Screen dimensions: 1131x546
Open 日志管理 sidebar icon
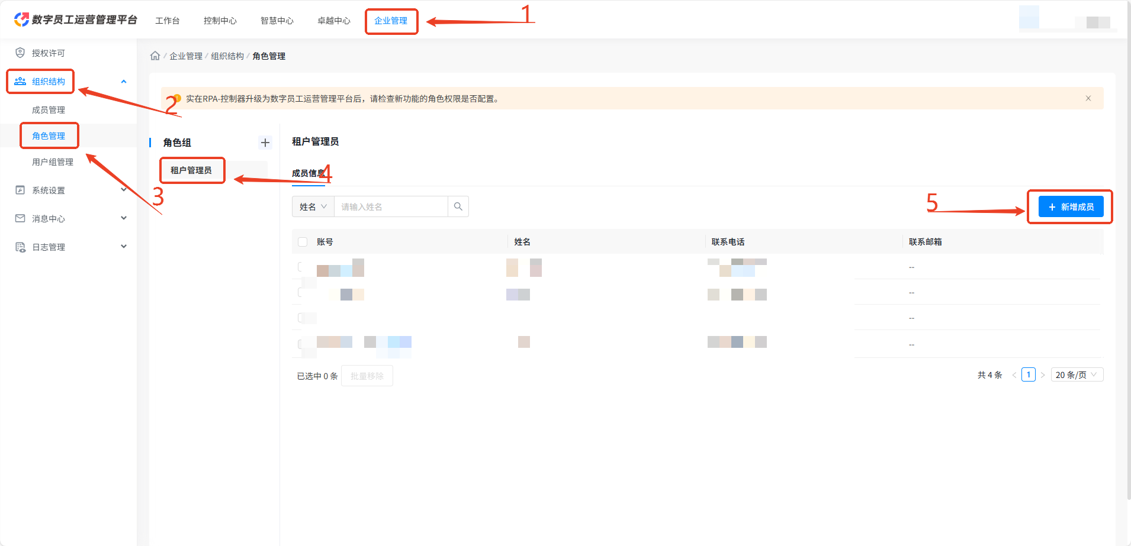click(x=20, y=247)
